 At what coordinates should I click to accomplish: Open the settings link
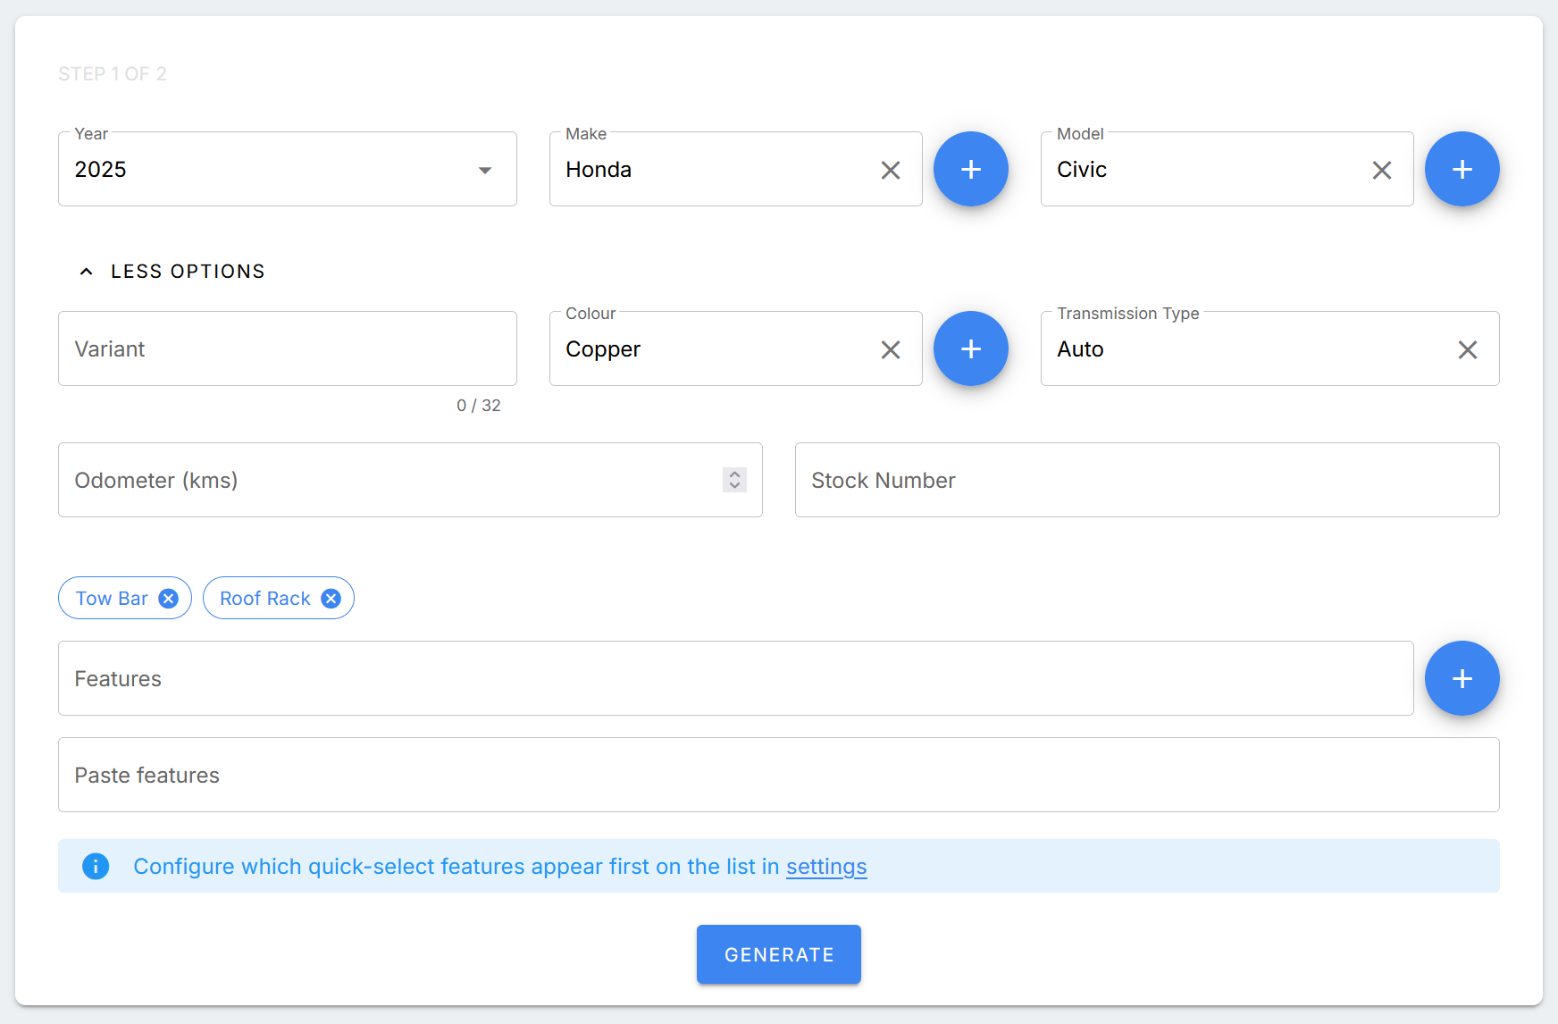tap(825, 867)
